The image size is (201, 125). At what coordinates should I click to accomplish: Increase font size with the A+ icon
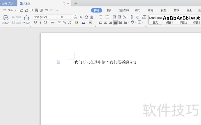tap(76, 17)
